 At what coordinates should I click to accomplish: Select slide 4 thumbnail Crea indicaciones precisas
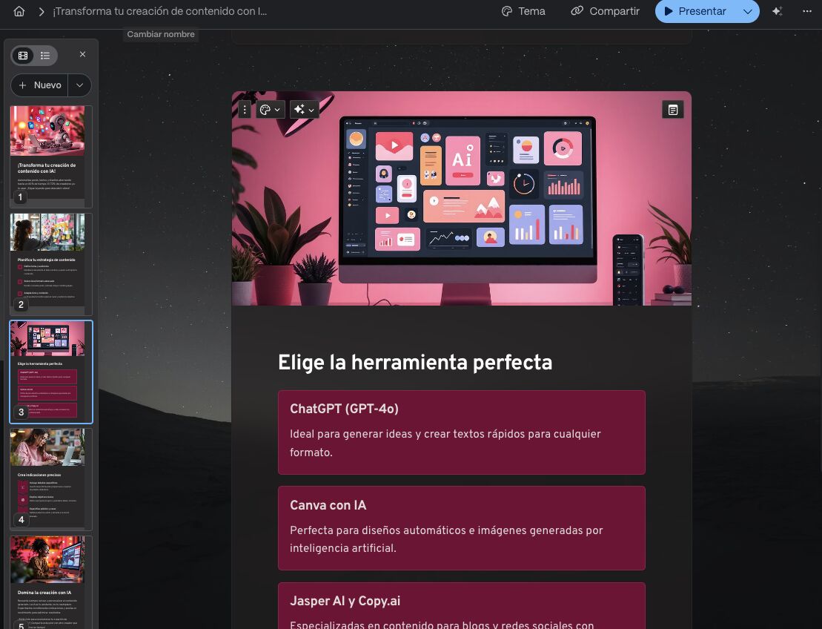[51, 479]
